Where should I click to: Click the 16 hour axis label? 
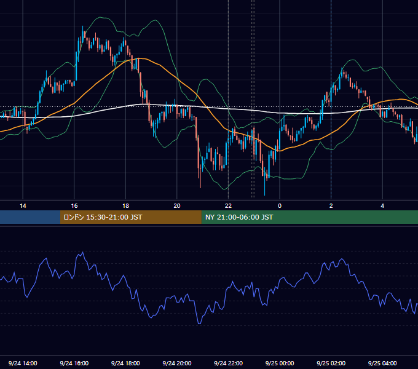click(74, 206)
